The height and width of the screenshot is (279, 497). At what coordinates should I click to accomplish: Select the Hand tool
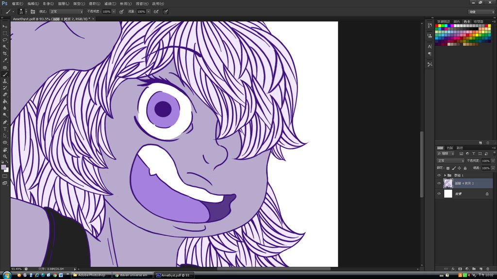tap(5, 150)
